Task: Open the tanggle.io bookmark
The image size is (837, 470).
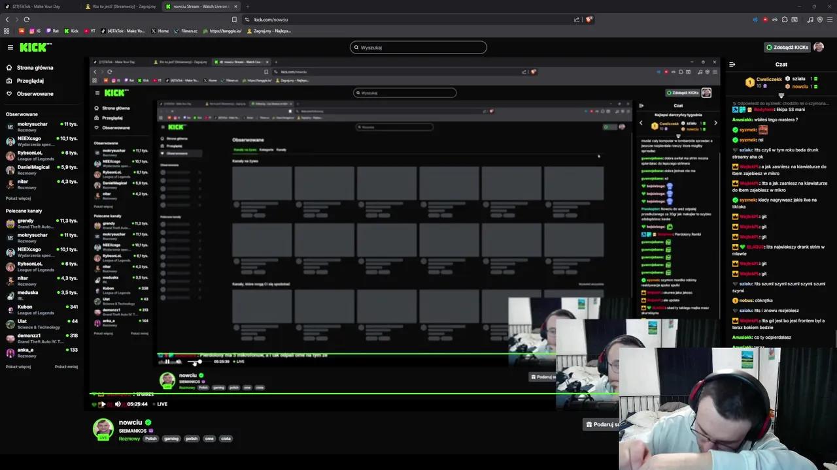Action: click(222, 31)
